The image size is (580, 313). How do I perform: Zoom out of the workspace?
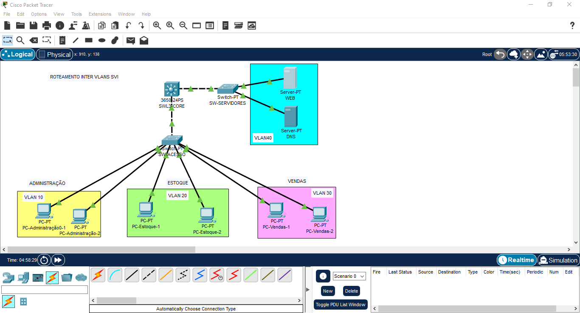click(x=183, y=25)
